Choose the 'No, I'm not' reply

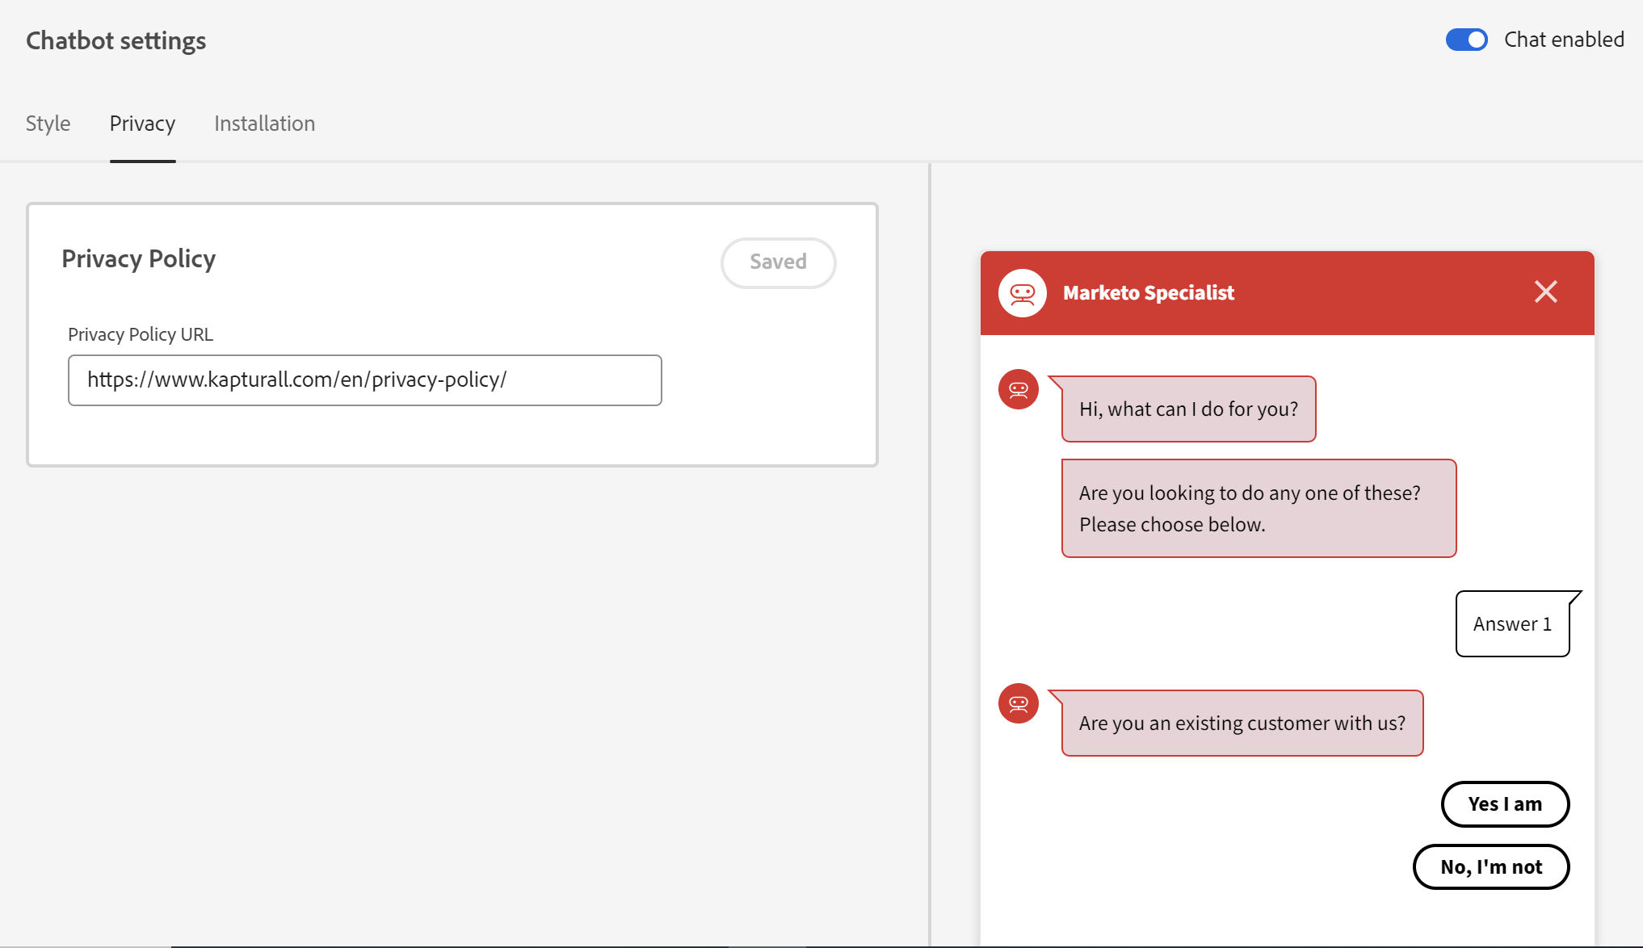coord(1490,867)
